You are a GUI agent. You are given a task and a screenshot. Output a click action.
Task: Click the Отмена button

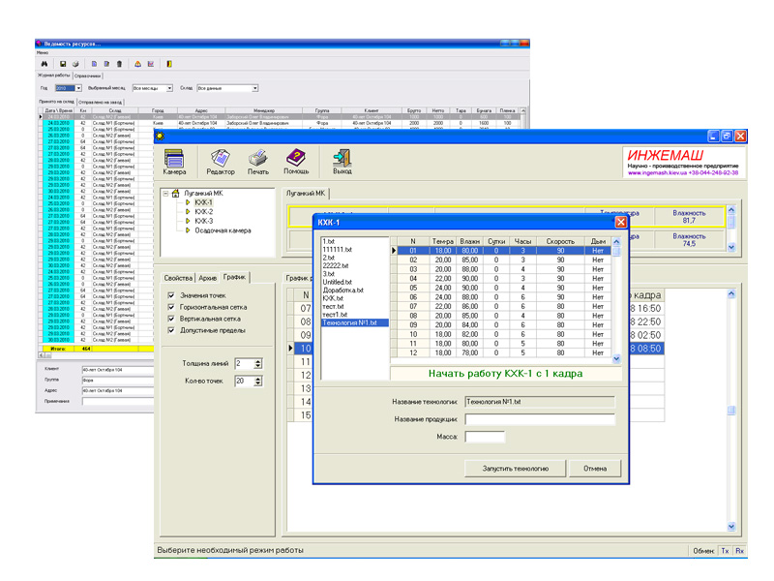(x=595, y=468)
